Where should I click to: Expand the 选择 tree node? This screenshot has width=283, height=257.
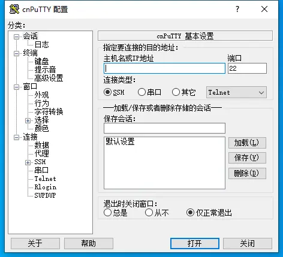(x=28, y=120)
